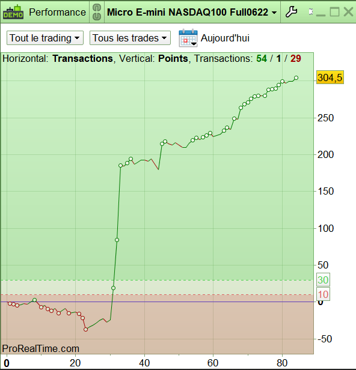Click the red 10 threshold level marker
The width and height of the screenshot is (356, 370).
pos(323,294)
